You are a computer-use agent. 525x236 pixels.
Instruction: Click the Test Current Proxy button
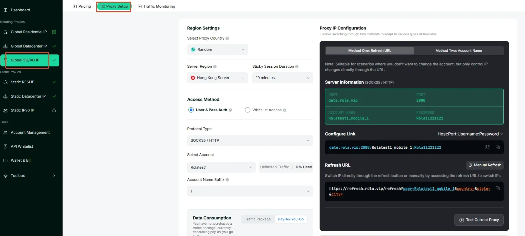479,220
